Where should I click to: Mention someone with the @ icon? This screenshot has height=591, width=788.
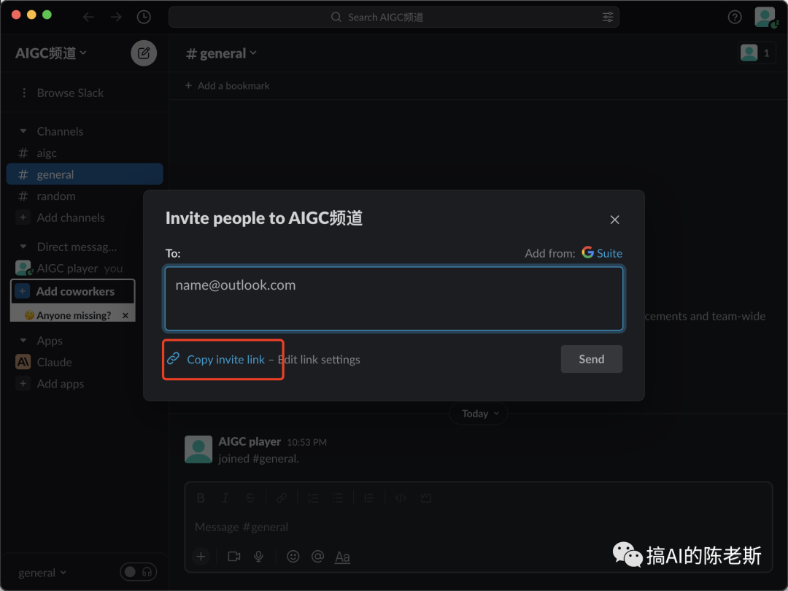[x=317, y=556]
